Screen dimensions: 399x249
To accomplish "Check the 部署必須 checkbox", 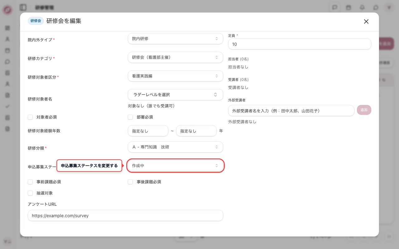I will tap(130, 117).
